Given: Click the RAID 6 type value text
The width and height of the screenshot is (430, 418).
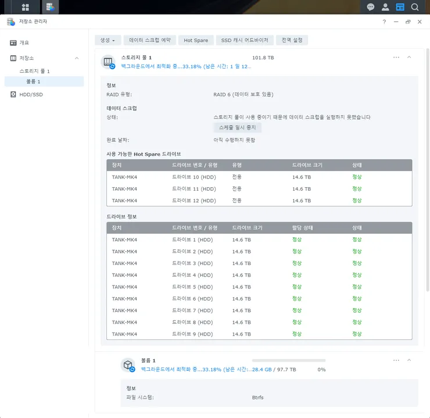Looking at the screenshot, I should pos(243,94).
